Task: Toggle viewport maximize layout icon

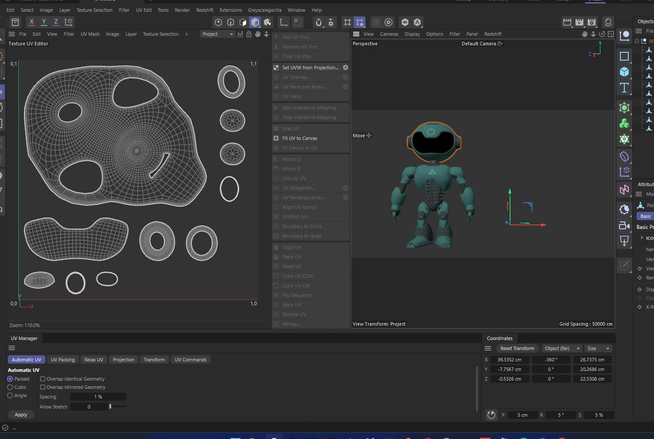Action: pos(611,34)
